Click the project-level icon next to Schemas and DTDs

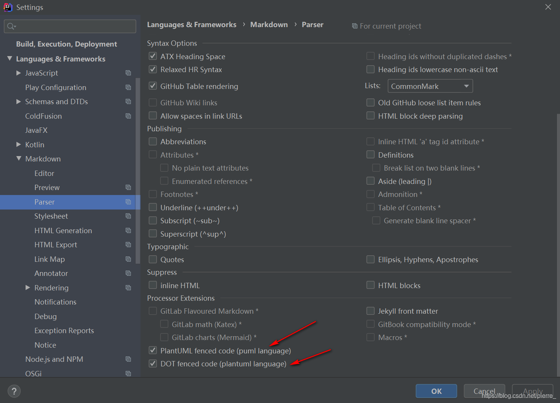point(128,102)
